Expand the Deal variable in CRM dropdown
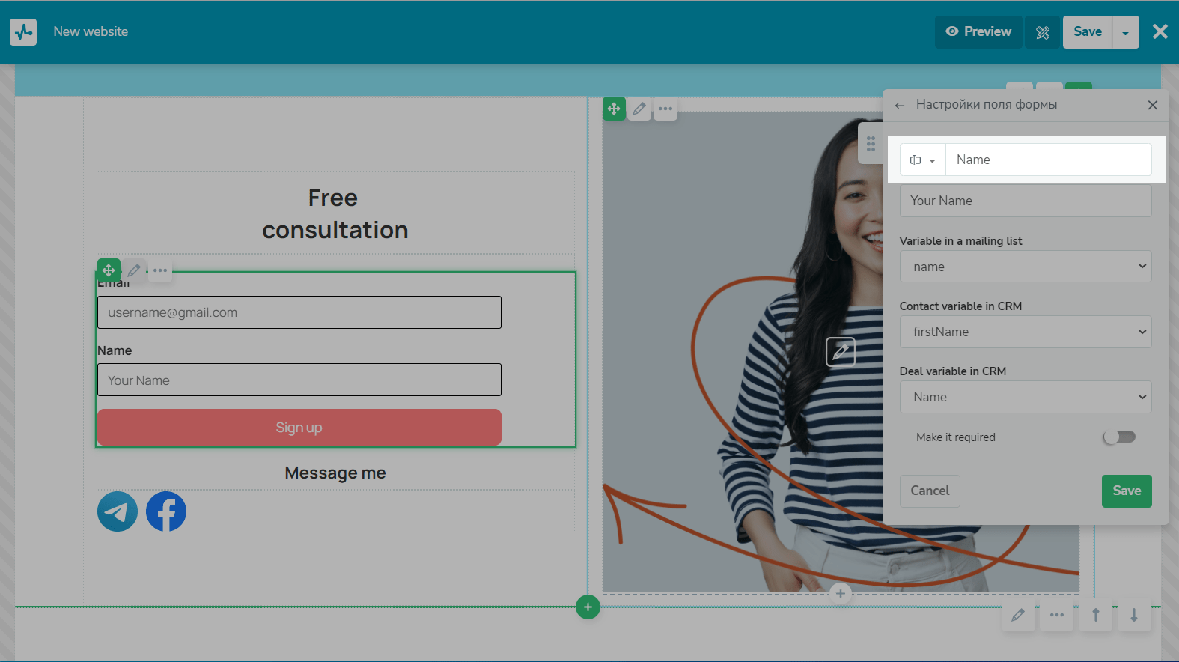Image resolution: width=1179 pixels, height=662 pixels. [1026, 397]
